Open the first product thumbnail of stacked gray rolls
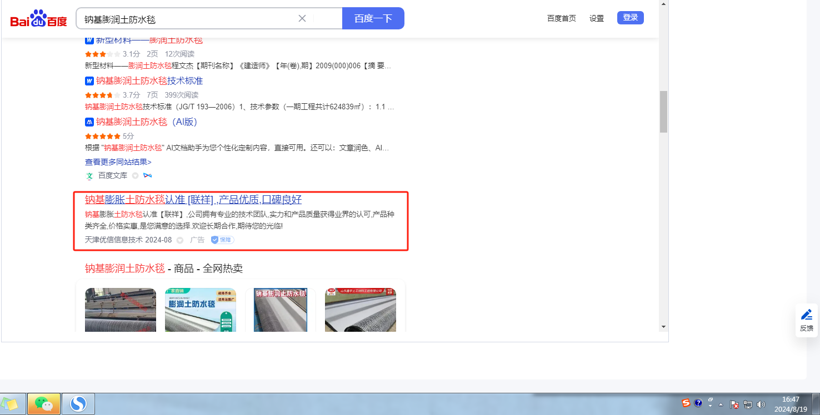This screenshot has height=415, width=820. click(x=121, y=310)
